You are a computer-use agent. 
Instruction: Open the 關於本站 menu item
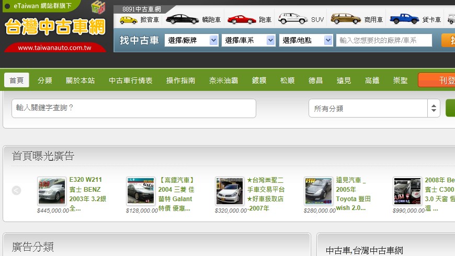(x=81, y=80)
